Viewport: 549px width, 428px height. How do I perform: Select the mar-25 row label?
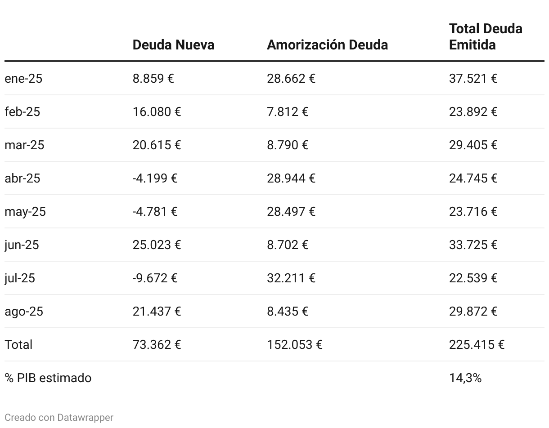[24, 145]
